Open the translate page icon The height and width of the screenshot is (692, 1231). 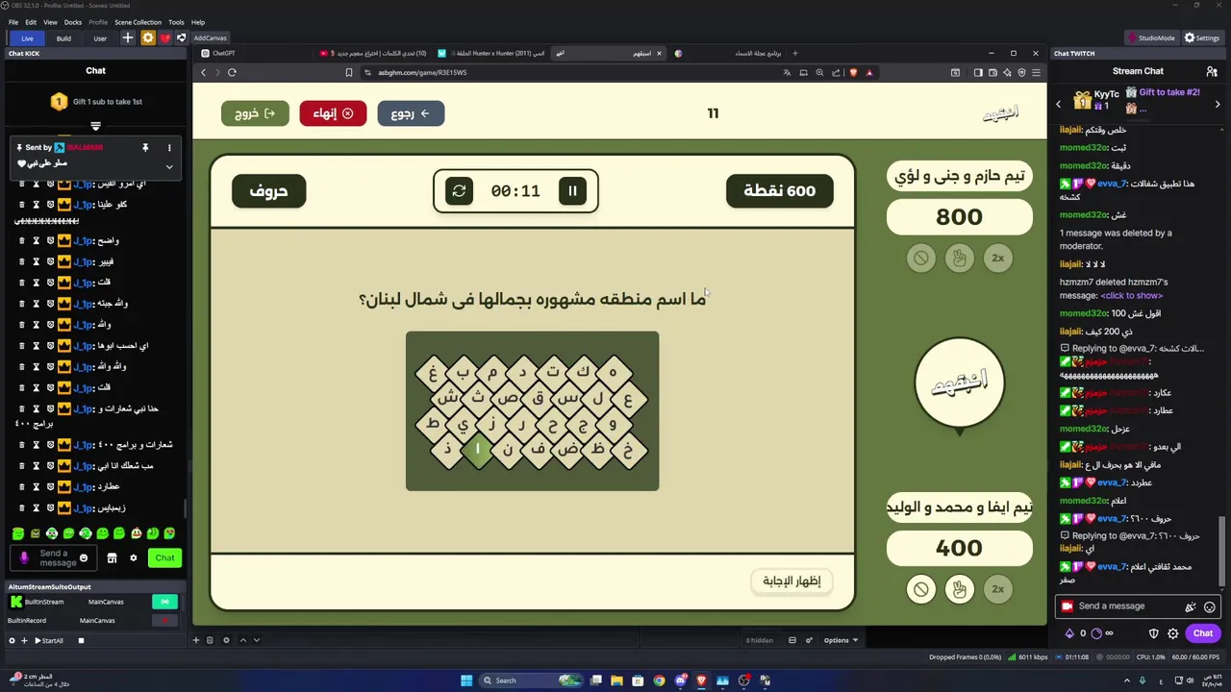(x=787, y=72)
